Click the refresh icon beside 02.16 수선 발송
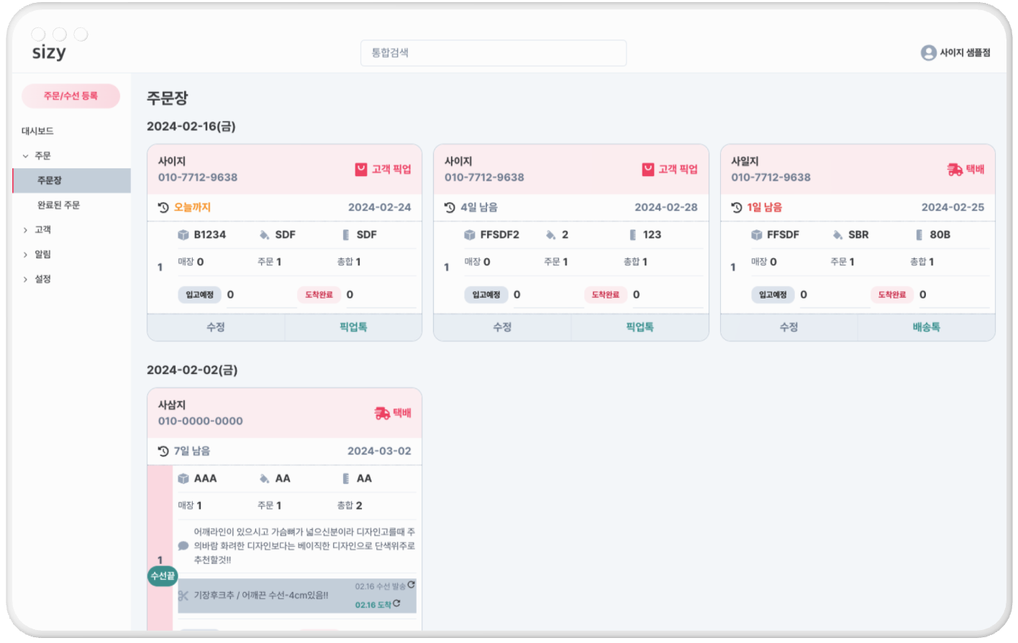 (412, 585)
